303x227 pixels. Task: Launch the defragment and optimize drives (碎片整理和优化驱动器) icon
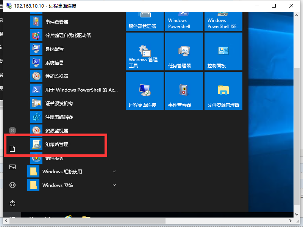pos(36,35)
